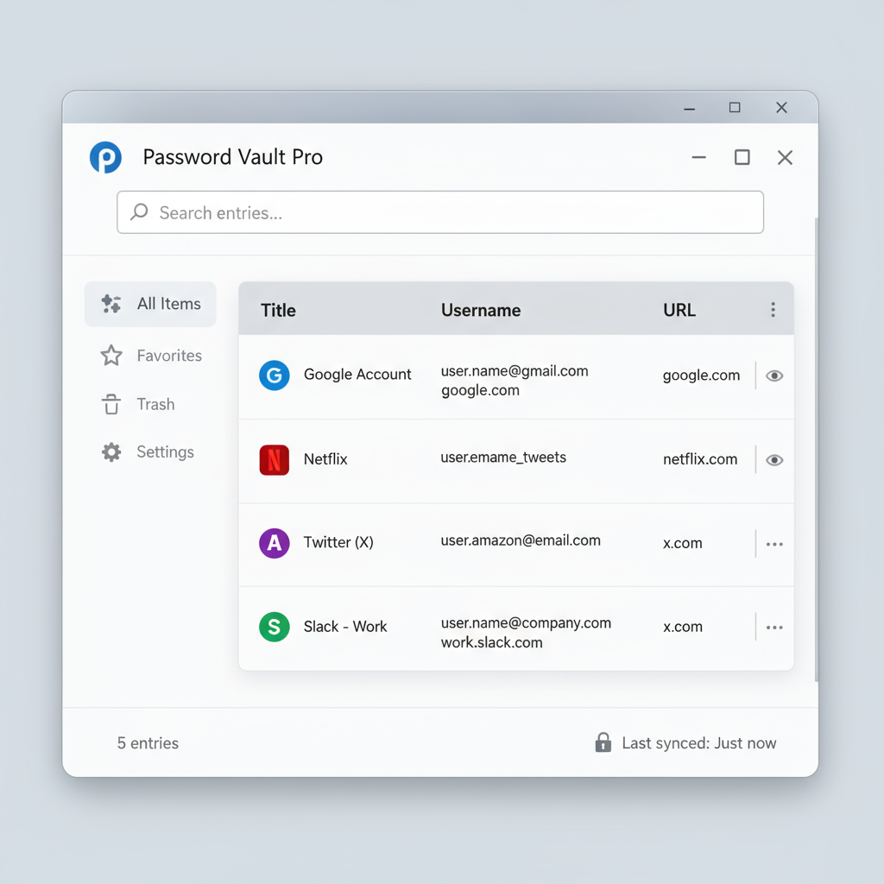Click the purple A icon for Twitter (X)
The width and height of the screenshot is (884, 884).
point(274,544)
